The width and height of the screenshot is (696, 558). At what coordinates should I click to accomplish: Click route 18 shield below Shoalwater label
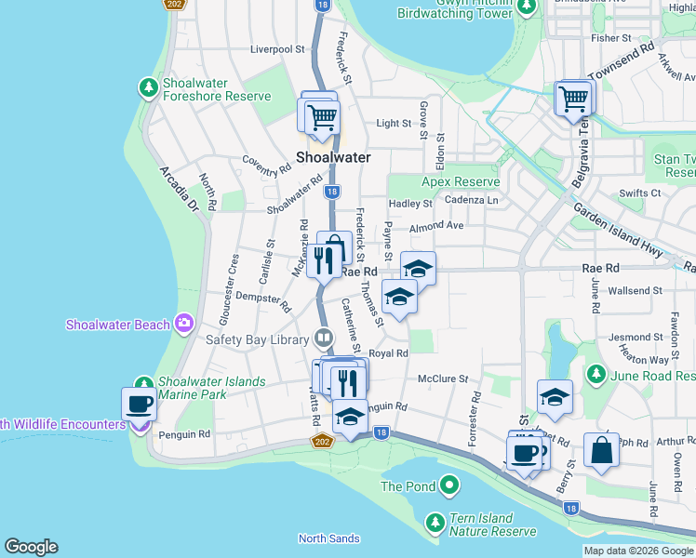pyautogui.click(x=332, y=192)
